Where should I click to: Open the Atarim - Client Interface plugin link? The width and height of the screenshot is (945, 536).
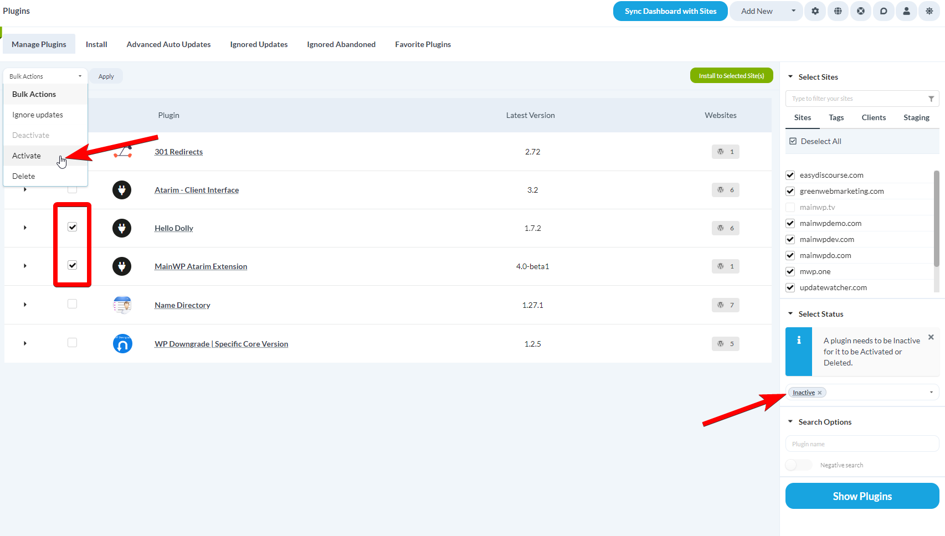pyautogui.click(x=197, y=189)
